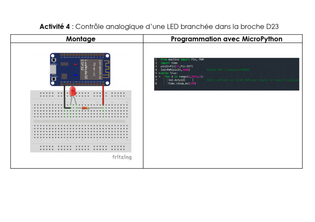Click the ESP32 LuaNode32 board image
The width and height of the screenshot is (315, 222).
[x=80, y=69]
